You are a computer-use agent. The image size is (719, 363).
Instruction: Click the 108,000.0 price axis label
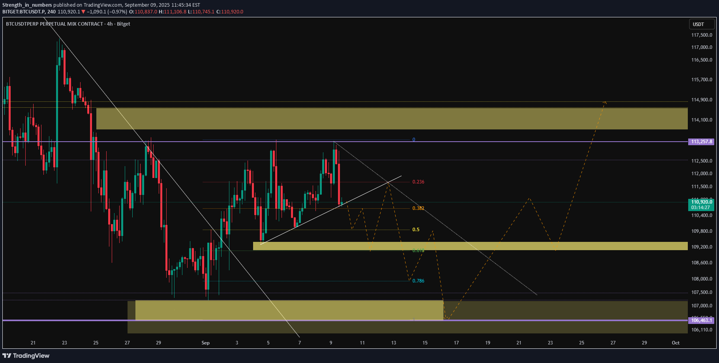pyautogui.click(x=702, y=279)
